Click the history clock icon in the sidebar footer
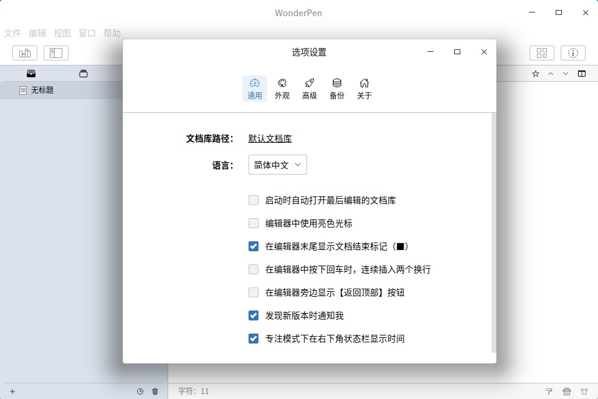Screen dimensions: 598x399 click(140, 392)
